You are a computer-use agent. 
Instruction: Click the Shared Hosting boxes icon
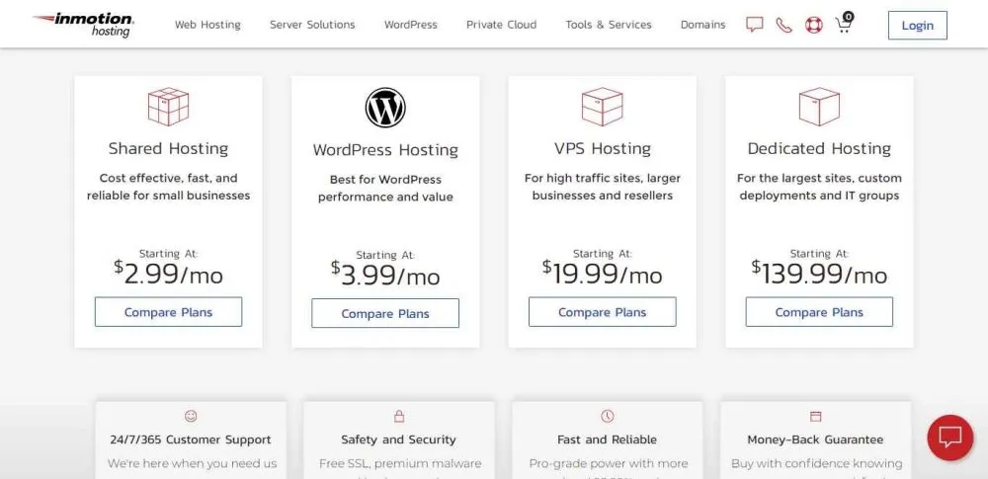click(x=168, y=107)
